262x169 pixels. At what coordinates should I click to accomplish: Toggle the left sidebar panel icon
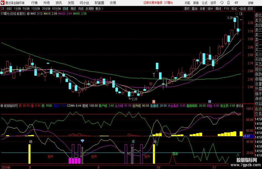point(2,9)
